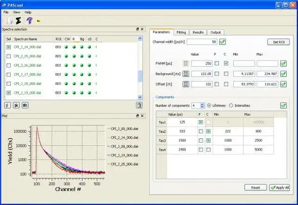
Task: Click the yellow arrow toolbar icon
Action: (x=38, y=21)
